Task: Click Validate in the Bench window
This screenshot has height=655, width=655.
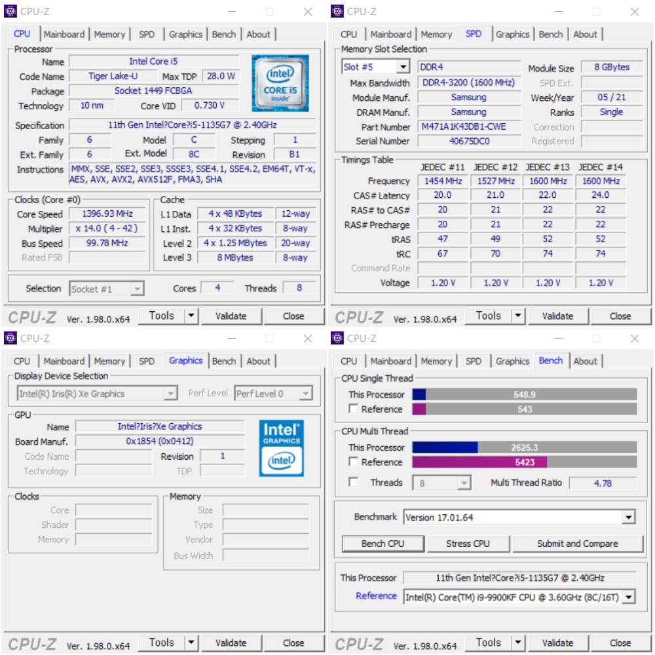Action: [557, 643]
